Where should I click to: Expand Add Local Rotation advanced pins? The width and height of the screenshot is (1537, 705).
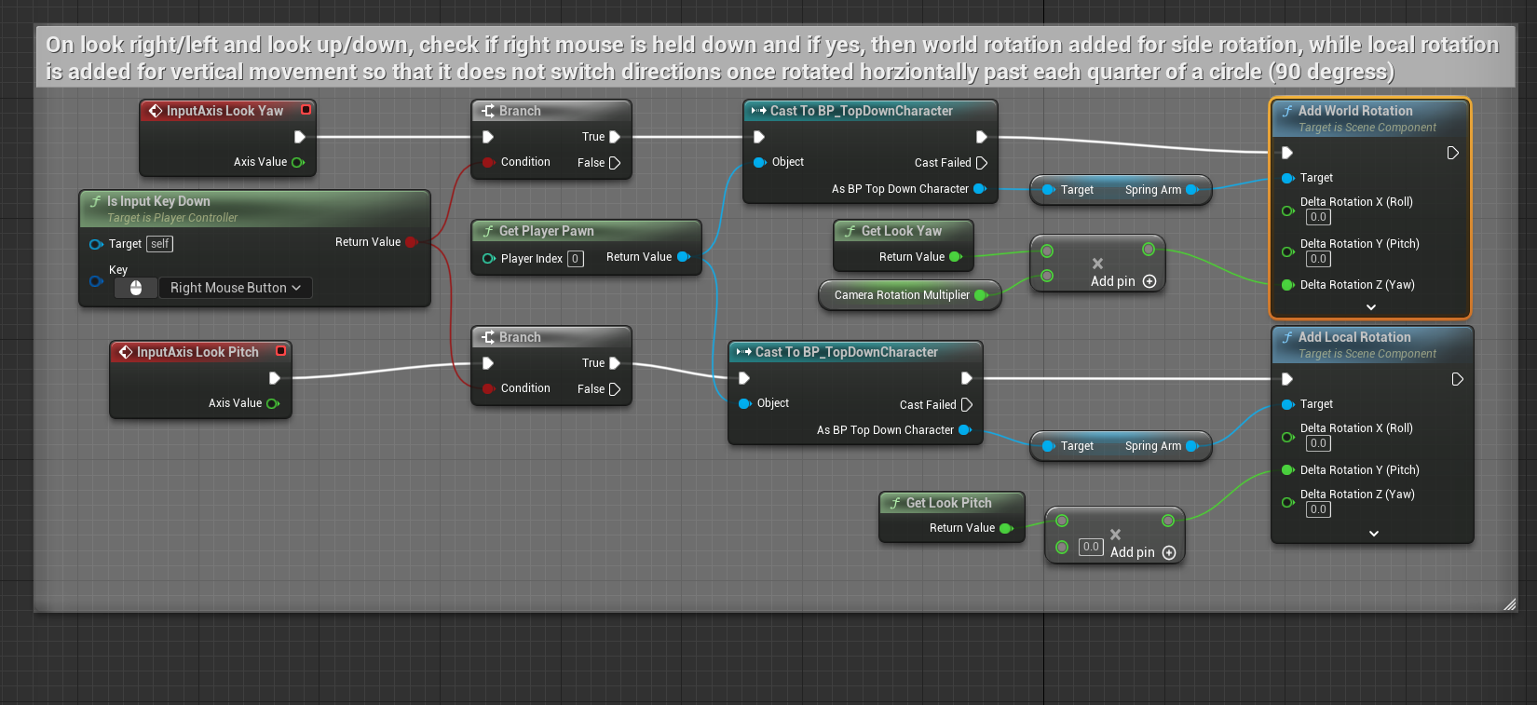click(1373, 534)
